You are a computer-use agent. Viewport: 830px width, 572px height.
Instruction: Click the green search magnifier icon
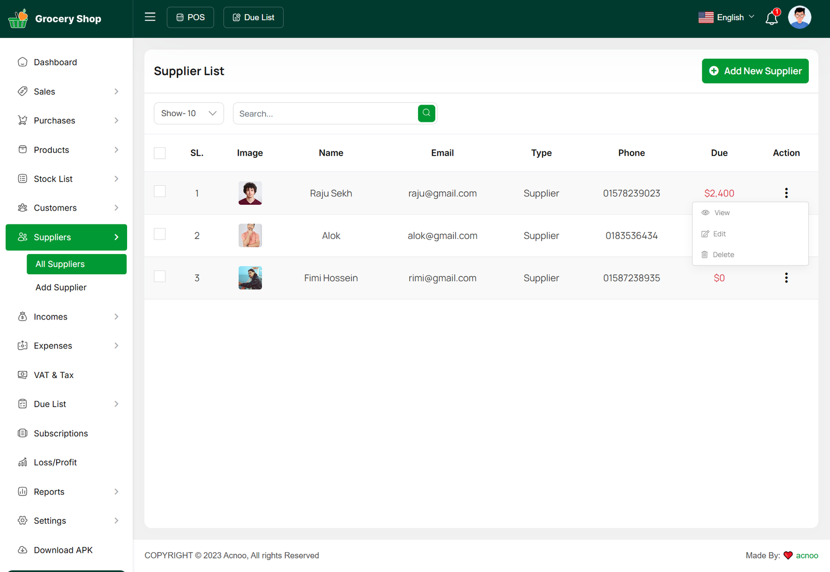coord(426,113)
